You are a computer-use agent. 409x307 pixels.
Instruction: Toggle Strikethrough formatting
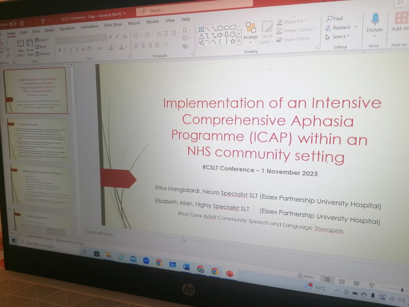(x=83, y=49)
